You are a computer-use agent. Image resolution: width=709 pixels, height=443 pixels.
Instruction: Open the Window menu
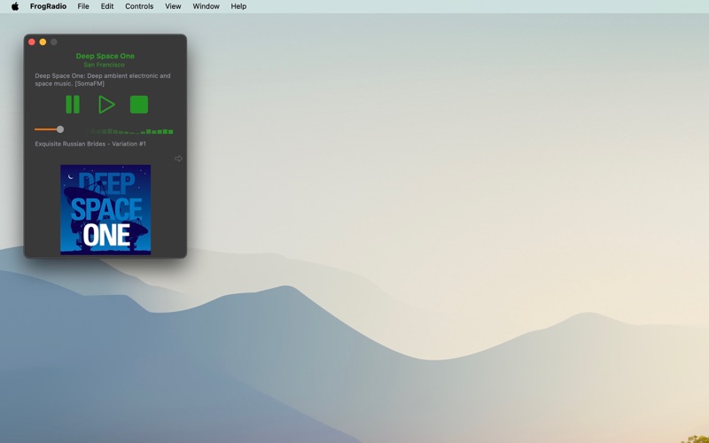click(x=206, y=6)
